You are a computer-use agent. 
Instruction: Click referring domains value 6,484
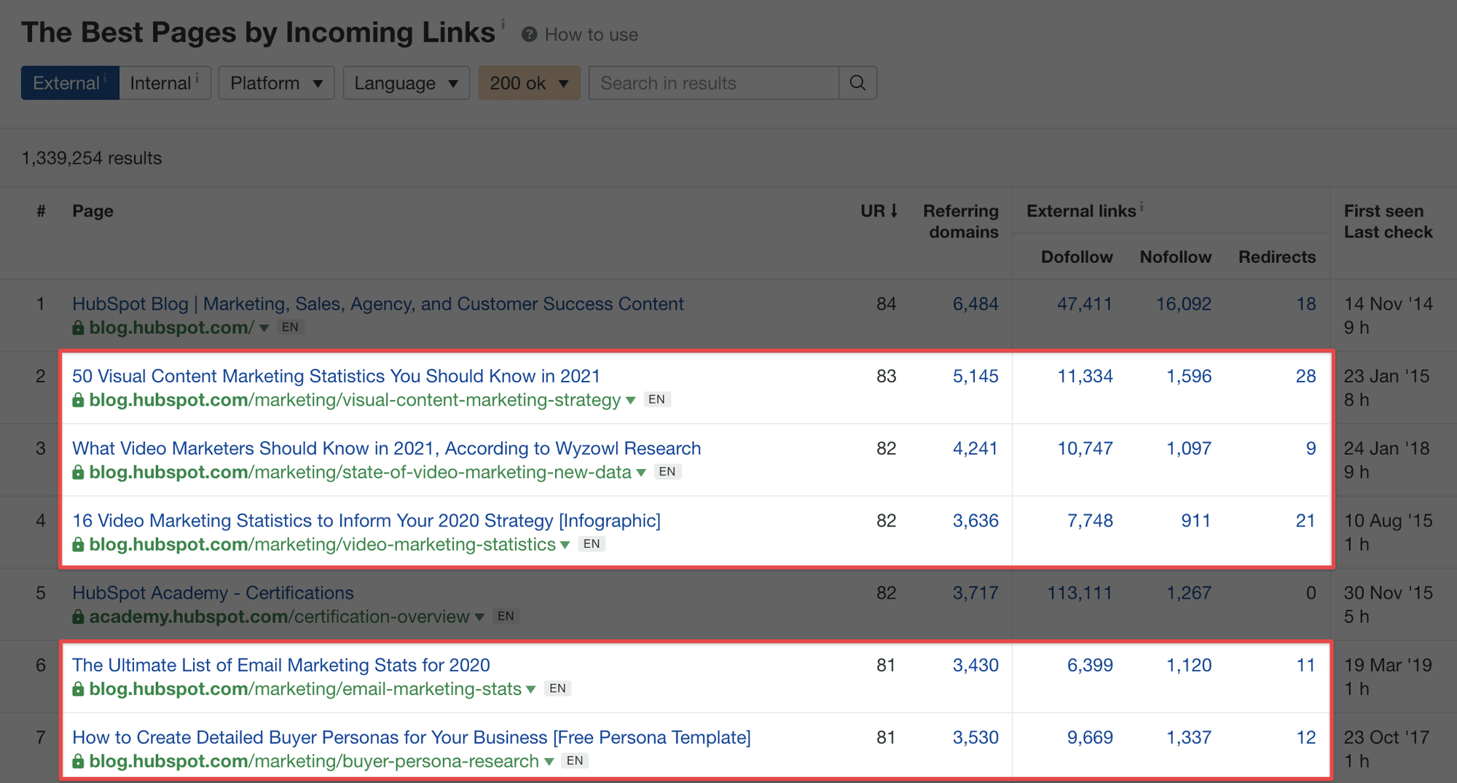[x=975, y=304]
